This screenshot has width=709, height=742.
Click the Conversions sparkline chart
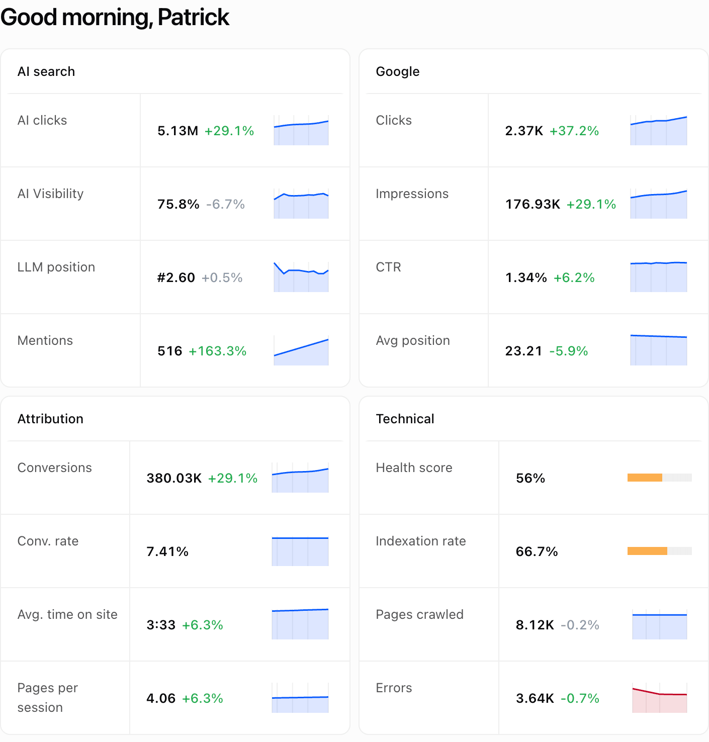click(x=300, y=478)
